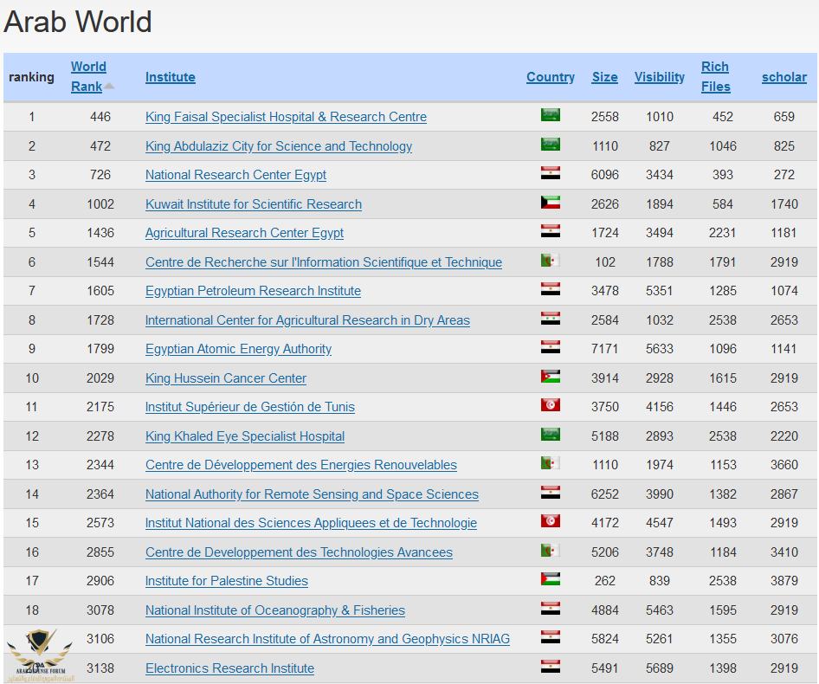This screenshot has height=684, width=819.
Task: Click the size value 7171
Action: pos(605,349)
